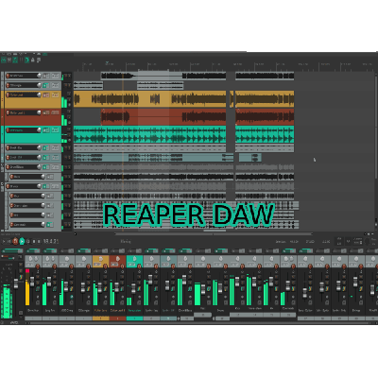Click the teal track's volume knob
This screenshot has height=378, width=378.
(39, 130)
